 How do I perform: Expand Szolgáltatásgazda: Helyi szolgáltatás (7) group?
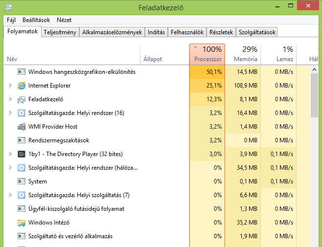(x=10, y=195)
